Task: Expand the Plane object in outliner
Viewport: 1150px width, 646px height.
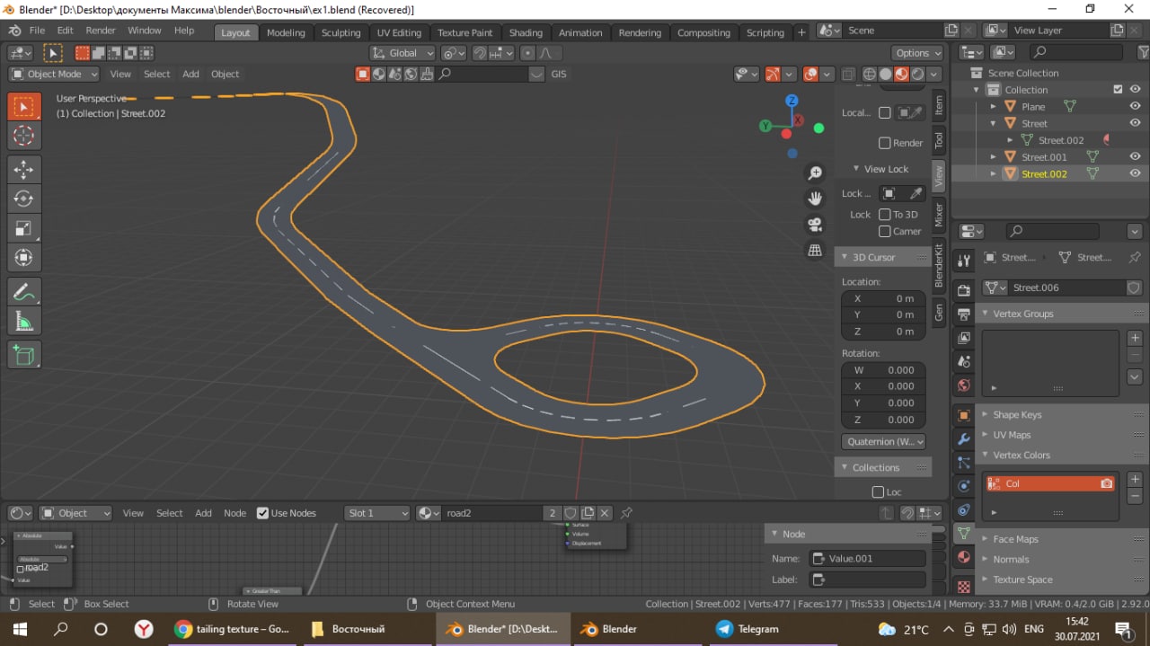Action: point(994,107)
